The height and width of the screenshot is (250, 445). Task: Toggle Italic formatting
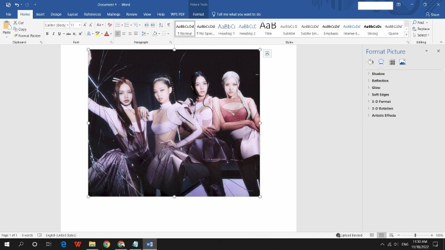click(54, 34)
